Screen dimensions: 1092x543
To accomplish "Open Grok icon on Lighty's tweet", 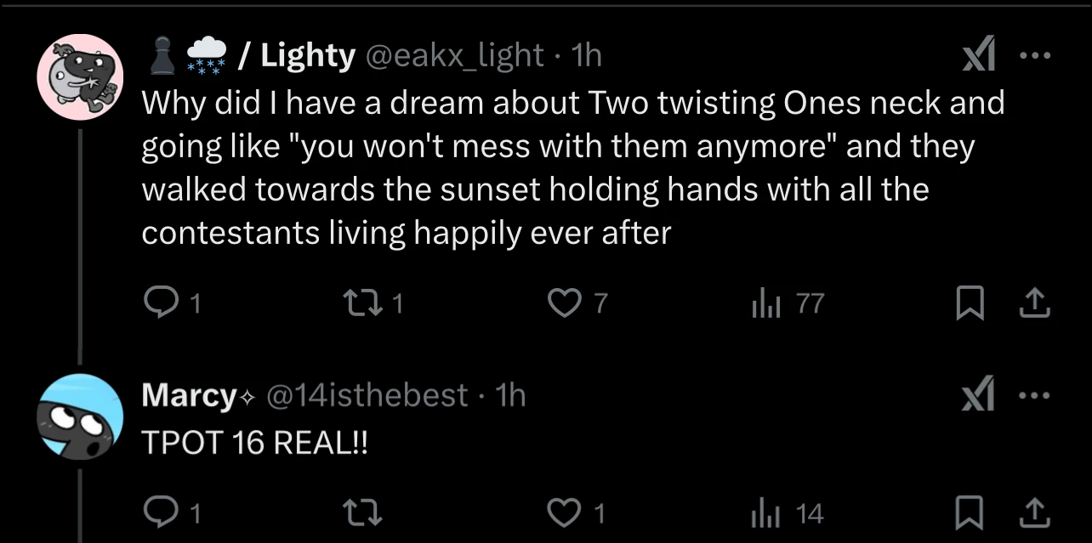I will 978,57.
